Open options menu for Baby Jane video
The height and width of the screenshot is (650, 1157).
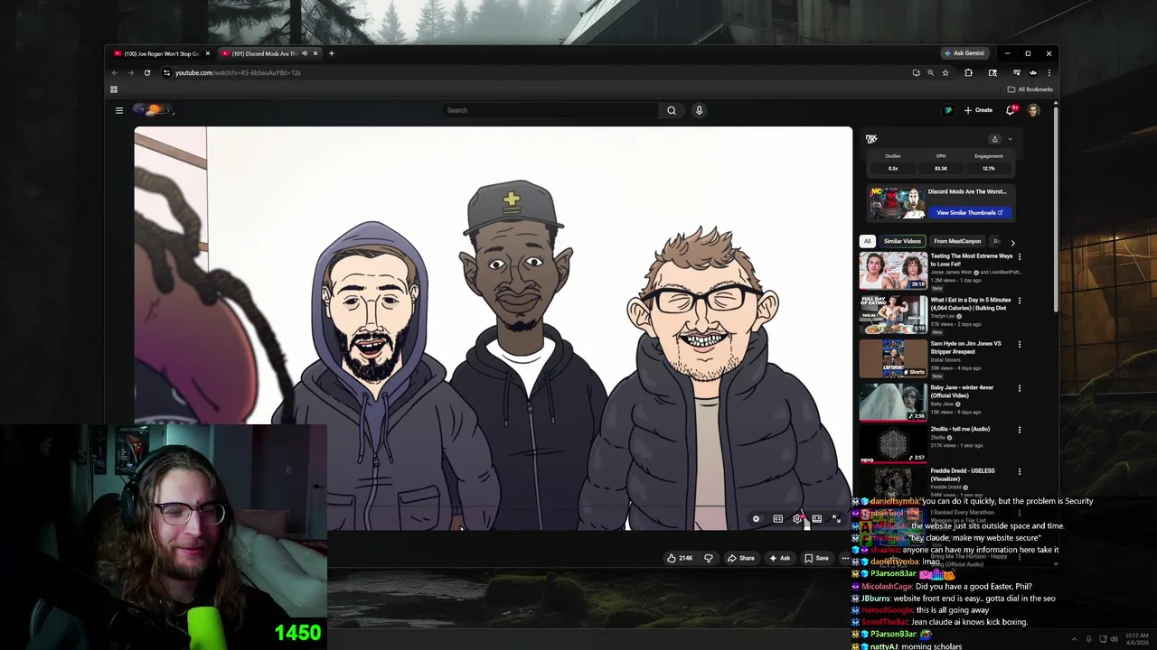[1020, 388]
